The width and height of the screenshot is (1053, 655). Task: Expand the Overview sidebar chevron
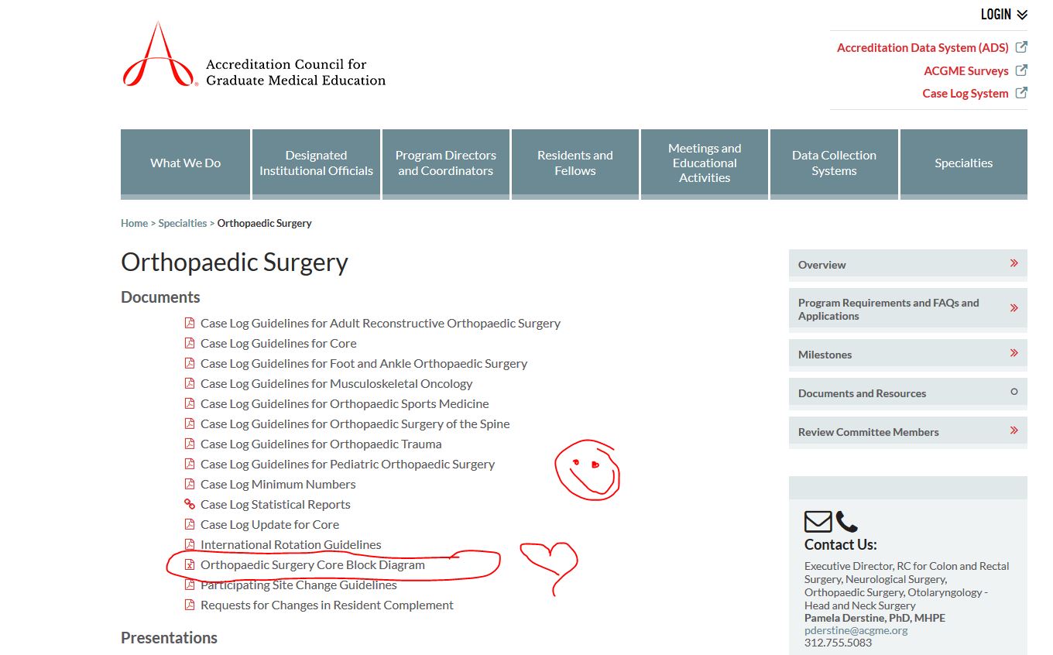tap(1014, 263)
